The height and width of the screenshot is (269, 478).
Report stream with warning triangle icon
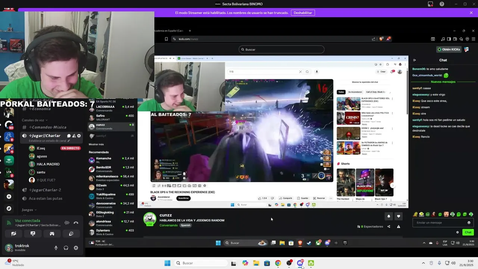398,226
